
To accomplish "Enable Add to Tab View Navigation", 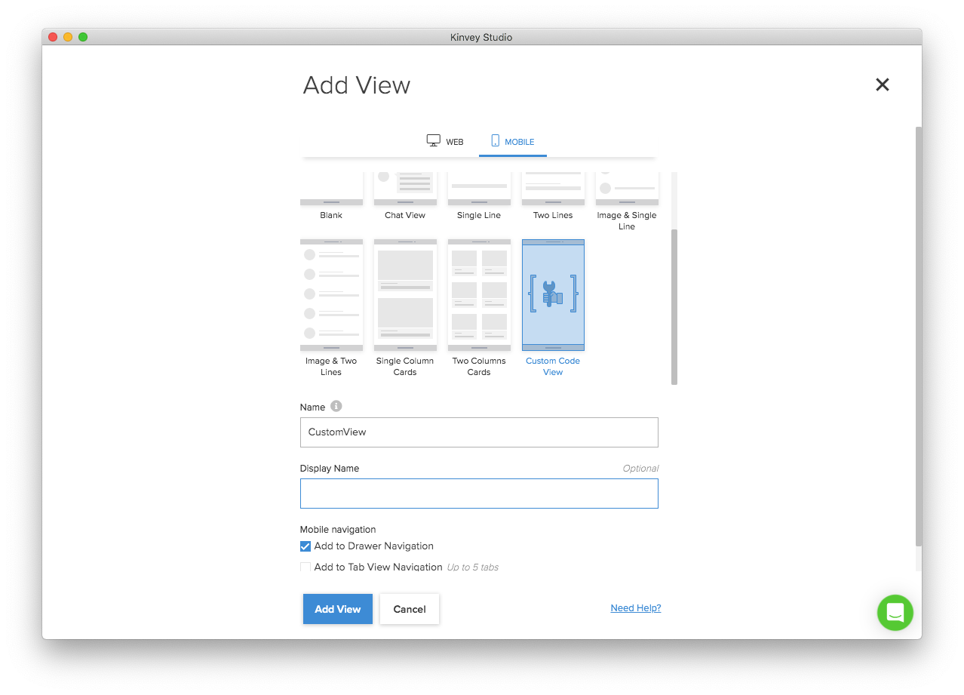I will tap(305, 567).
